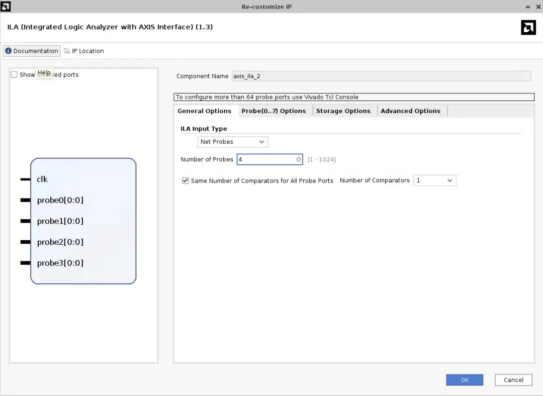The width and height of the screenshot is (543, 396).
Task: Expand the Number of Comparators dropdown
Action: pos(434,181)
